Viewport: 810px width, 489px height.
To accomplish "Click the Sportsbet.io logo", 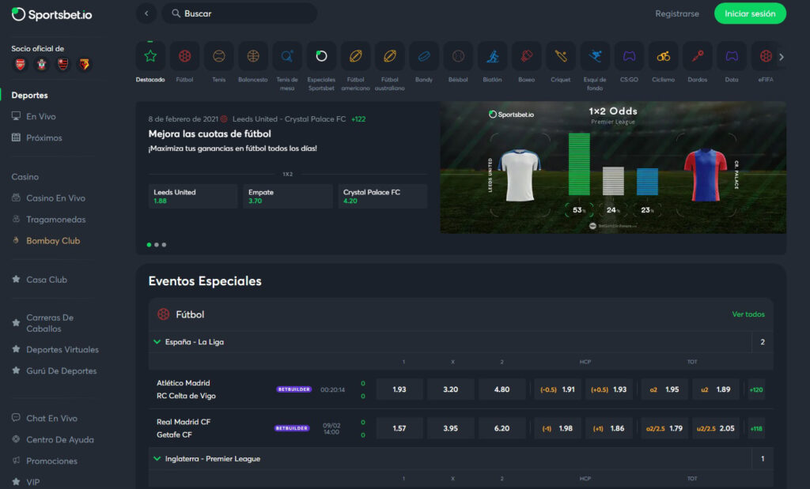I will point(51,14).
